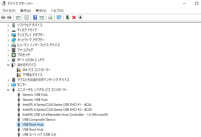Expand the ネットワーク アダプター category
Screen dimensions: 201x137
coord(8,40)
